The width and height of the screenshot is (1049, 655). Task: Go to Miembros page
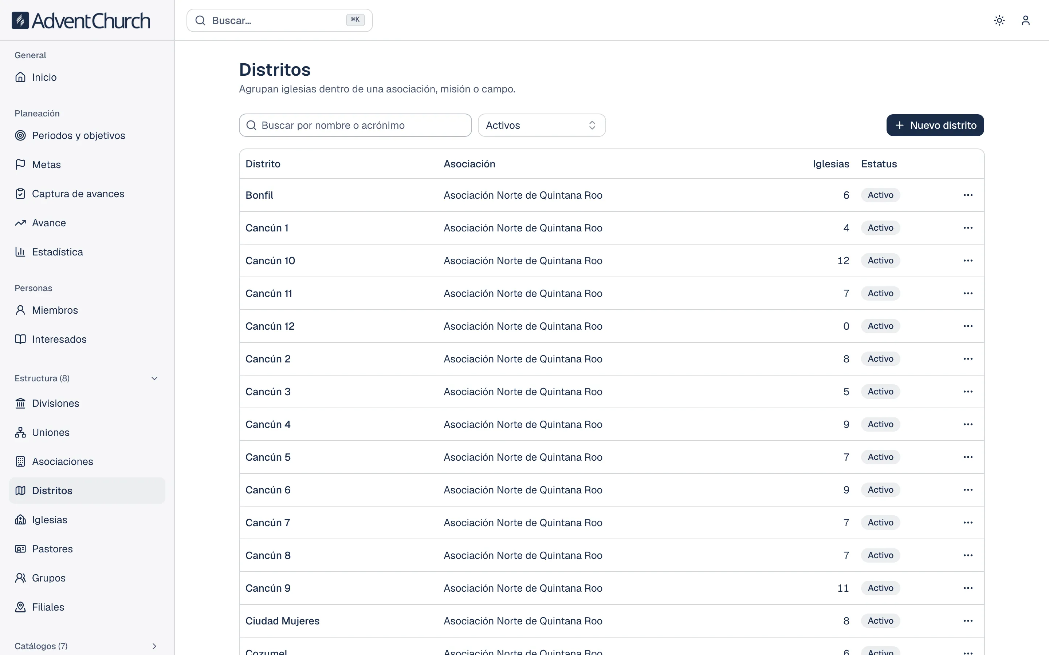click(x=87, y=310)
